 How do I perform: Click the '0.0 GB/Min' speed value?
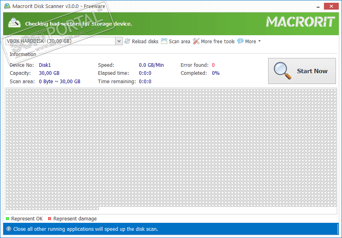pyautogui.click(x=151, y=65)
